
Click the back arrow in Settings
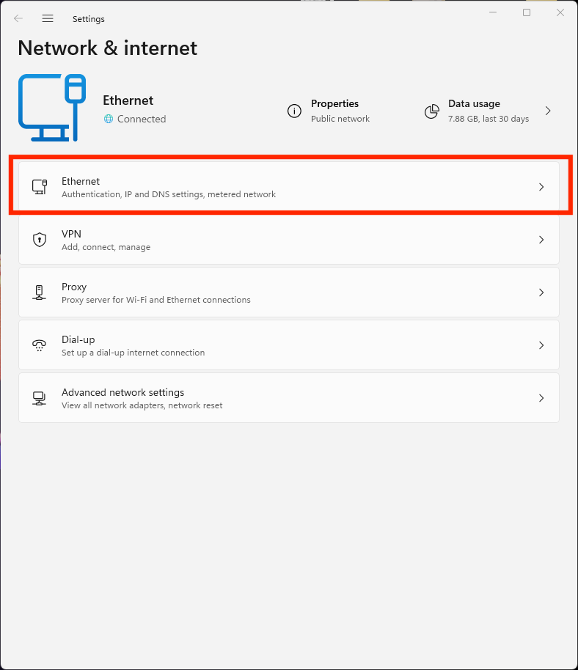click(18, 18)
